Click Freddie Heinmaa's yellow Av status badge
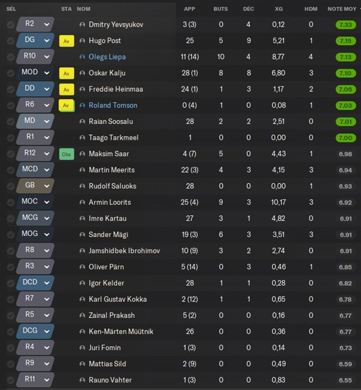 pos(66,90)
